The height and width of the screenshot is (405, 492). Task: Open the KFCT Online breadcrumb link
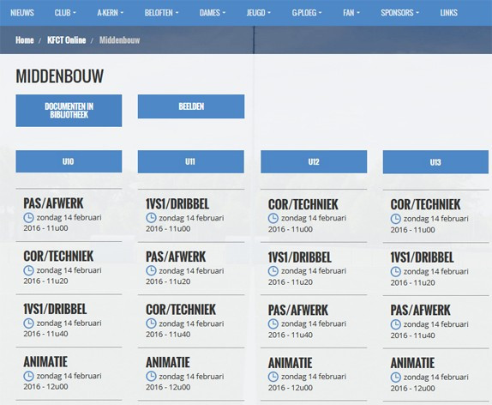67,40
